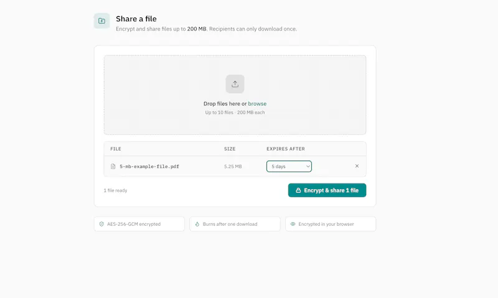
Task: Click the browse link in drop zone
Action: 257,104
